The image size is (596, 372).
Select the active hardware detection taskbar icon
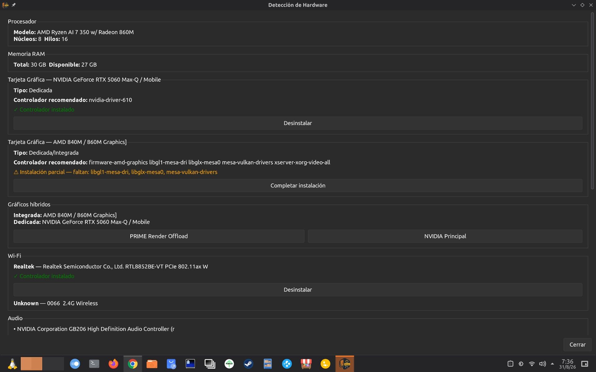point(345,364)
